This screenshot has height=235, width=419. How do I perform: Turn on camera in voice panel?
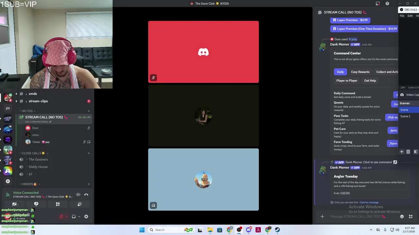[x=14, y=204]
